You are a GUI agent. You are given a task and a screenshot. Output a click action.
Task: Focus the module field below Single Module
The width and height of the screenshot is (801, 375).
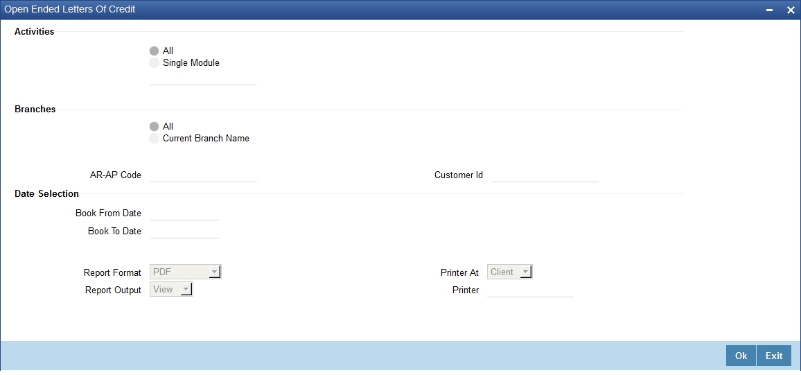pos(203,79)
